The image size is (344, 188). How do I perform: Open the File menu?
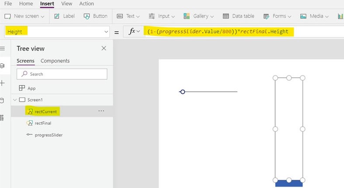8,3
